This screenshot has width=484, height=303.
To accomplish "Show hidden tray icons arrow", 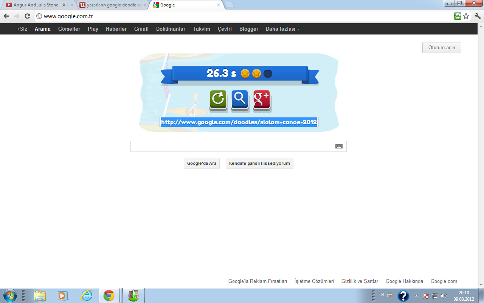I will click(416, 296).
